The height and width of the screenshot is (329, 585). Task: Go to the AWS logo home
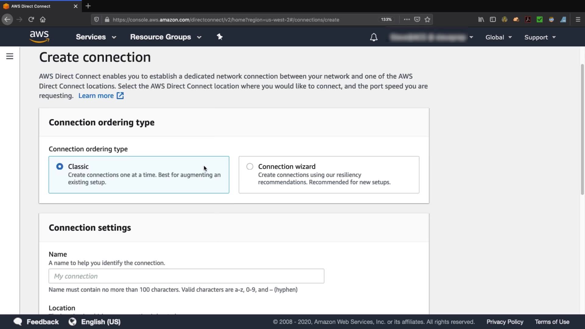click(39, 37)
